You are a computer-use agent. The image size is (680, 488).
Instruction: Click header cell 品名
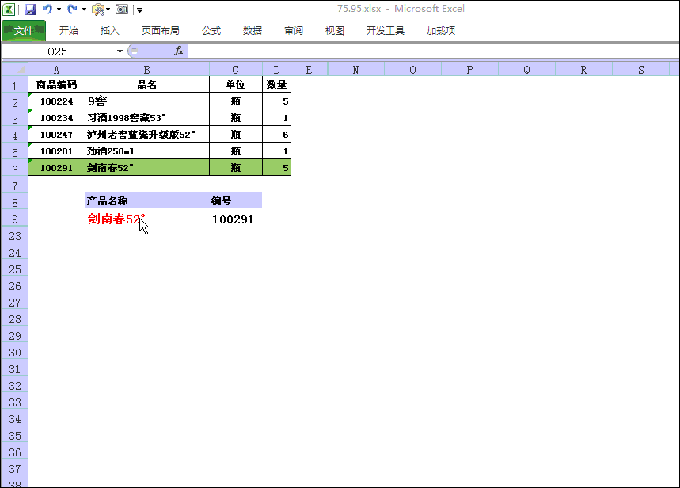pyautogui.click(x=147, y=84)
